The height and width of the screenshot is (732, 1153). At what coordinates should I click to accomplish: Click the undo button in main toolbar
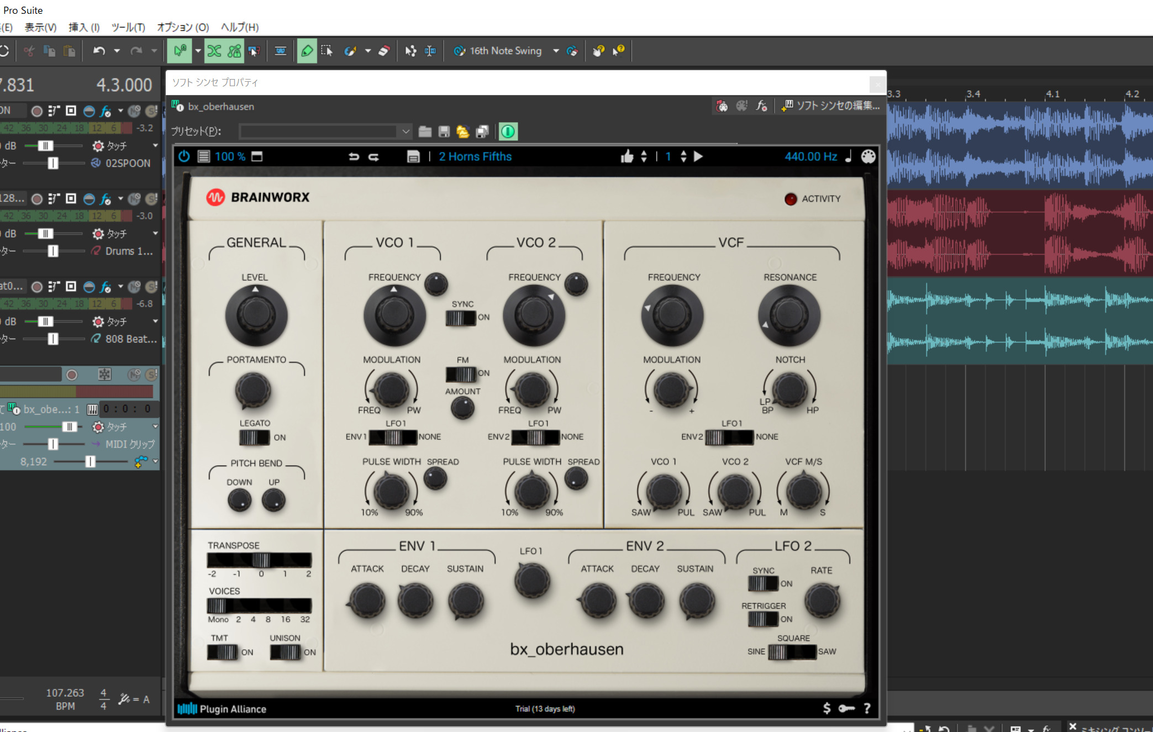tap(99, 51)
